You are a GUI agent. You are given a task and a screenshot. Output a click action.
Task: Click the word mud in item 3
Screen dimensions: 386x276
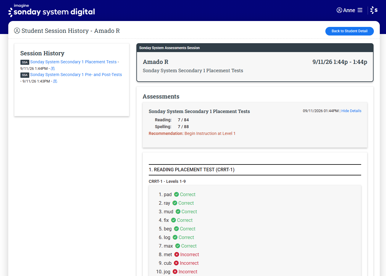click(x=169, y=212)
